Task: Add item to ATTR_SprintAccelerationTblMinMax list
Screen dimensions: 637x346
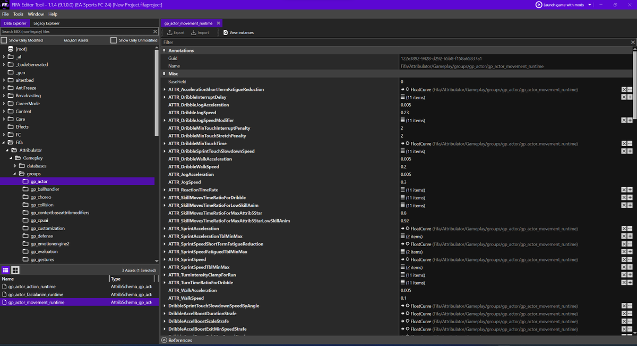Action: click(630, 237)
